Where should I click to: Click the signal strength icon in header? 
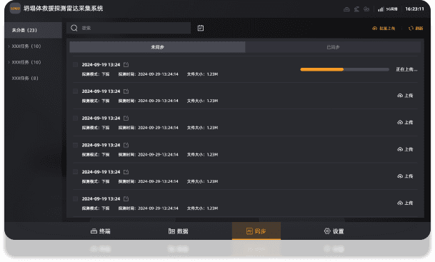click(381, 9)
